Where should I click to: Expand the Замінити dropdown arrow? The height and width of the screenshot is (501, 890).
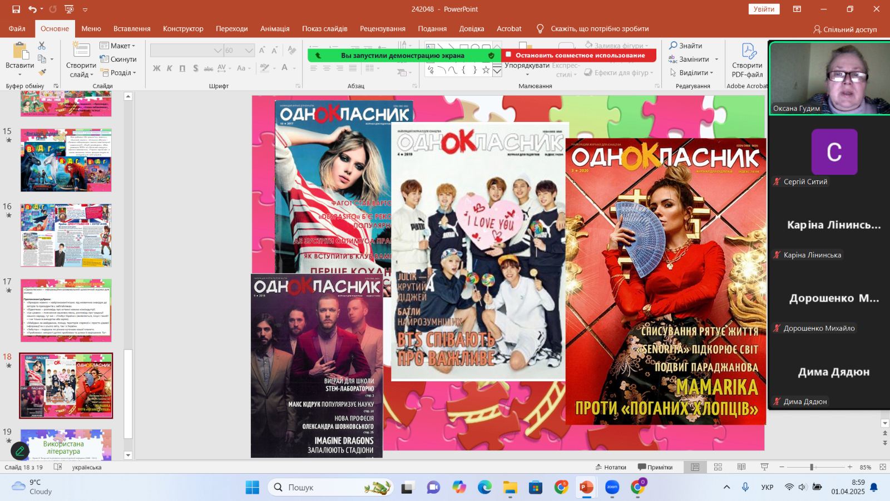pos(716,59)
